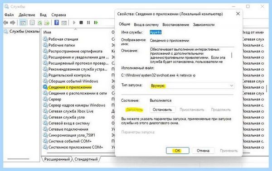This screenshot has width=272, height=171.
Task: Open Help via blue question mark icon
Action: (57, 23)
